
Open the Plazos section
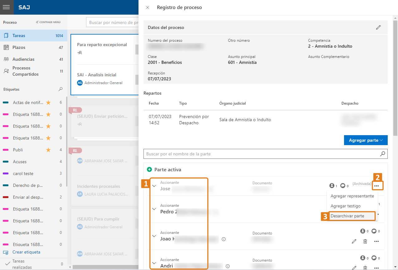pos(33,47)
